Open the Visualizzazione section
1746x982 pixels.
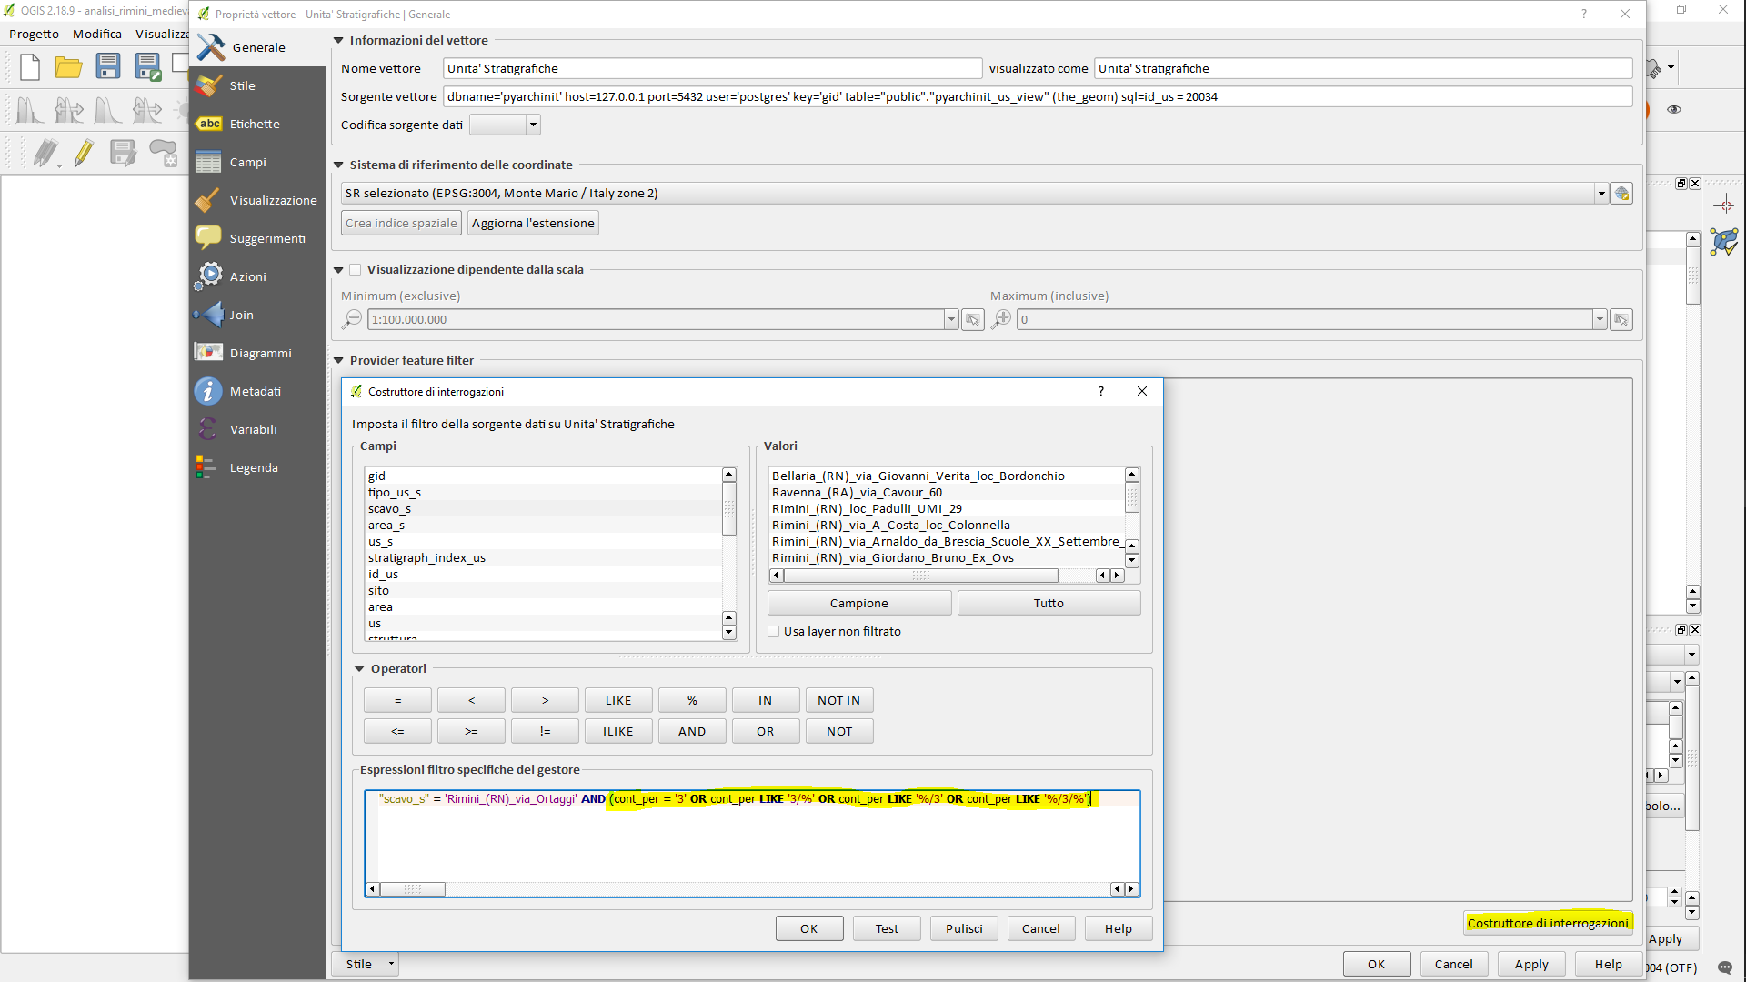tap(257, 200)
